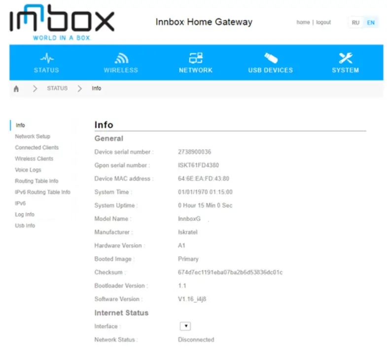
Task: Open Voice Logs page
Action: [x=28, y=170]
